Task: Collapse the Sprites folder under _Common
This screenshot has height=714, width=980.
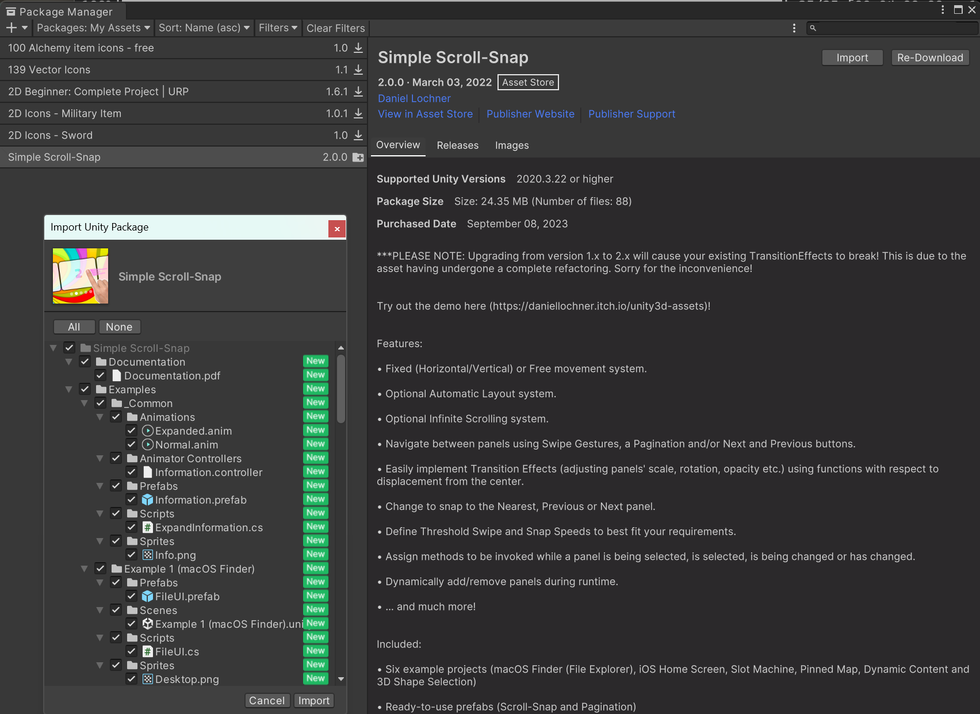Action: point(100,541)
